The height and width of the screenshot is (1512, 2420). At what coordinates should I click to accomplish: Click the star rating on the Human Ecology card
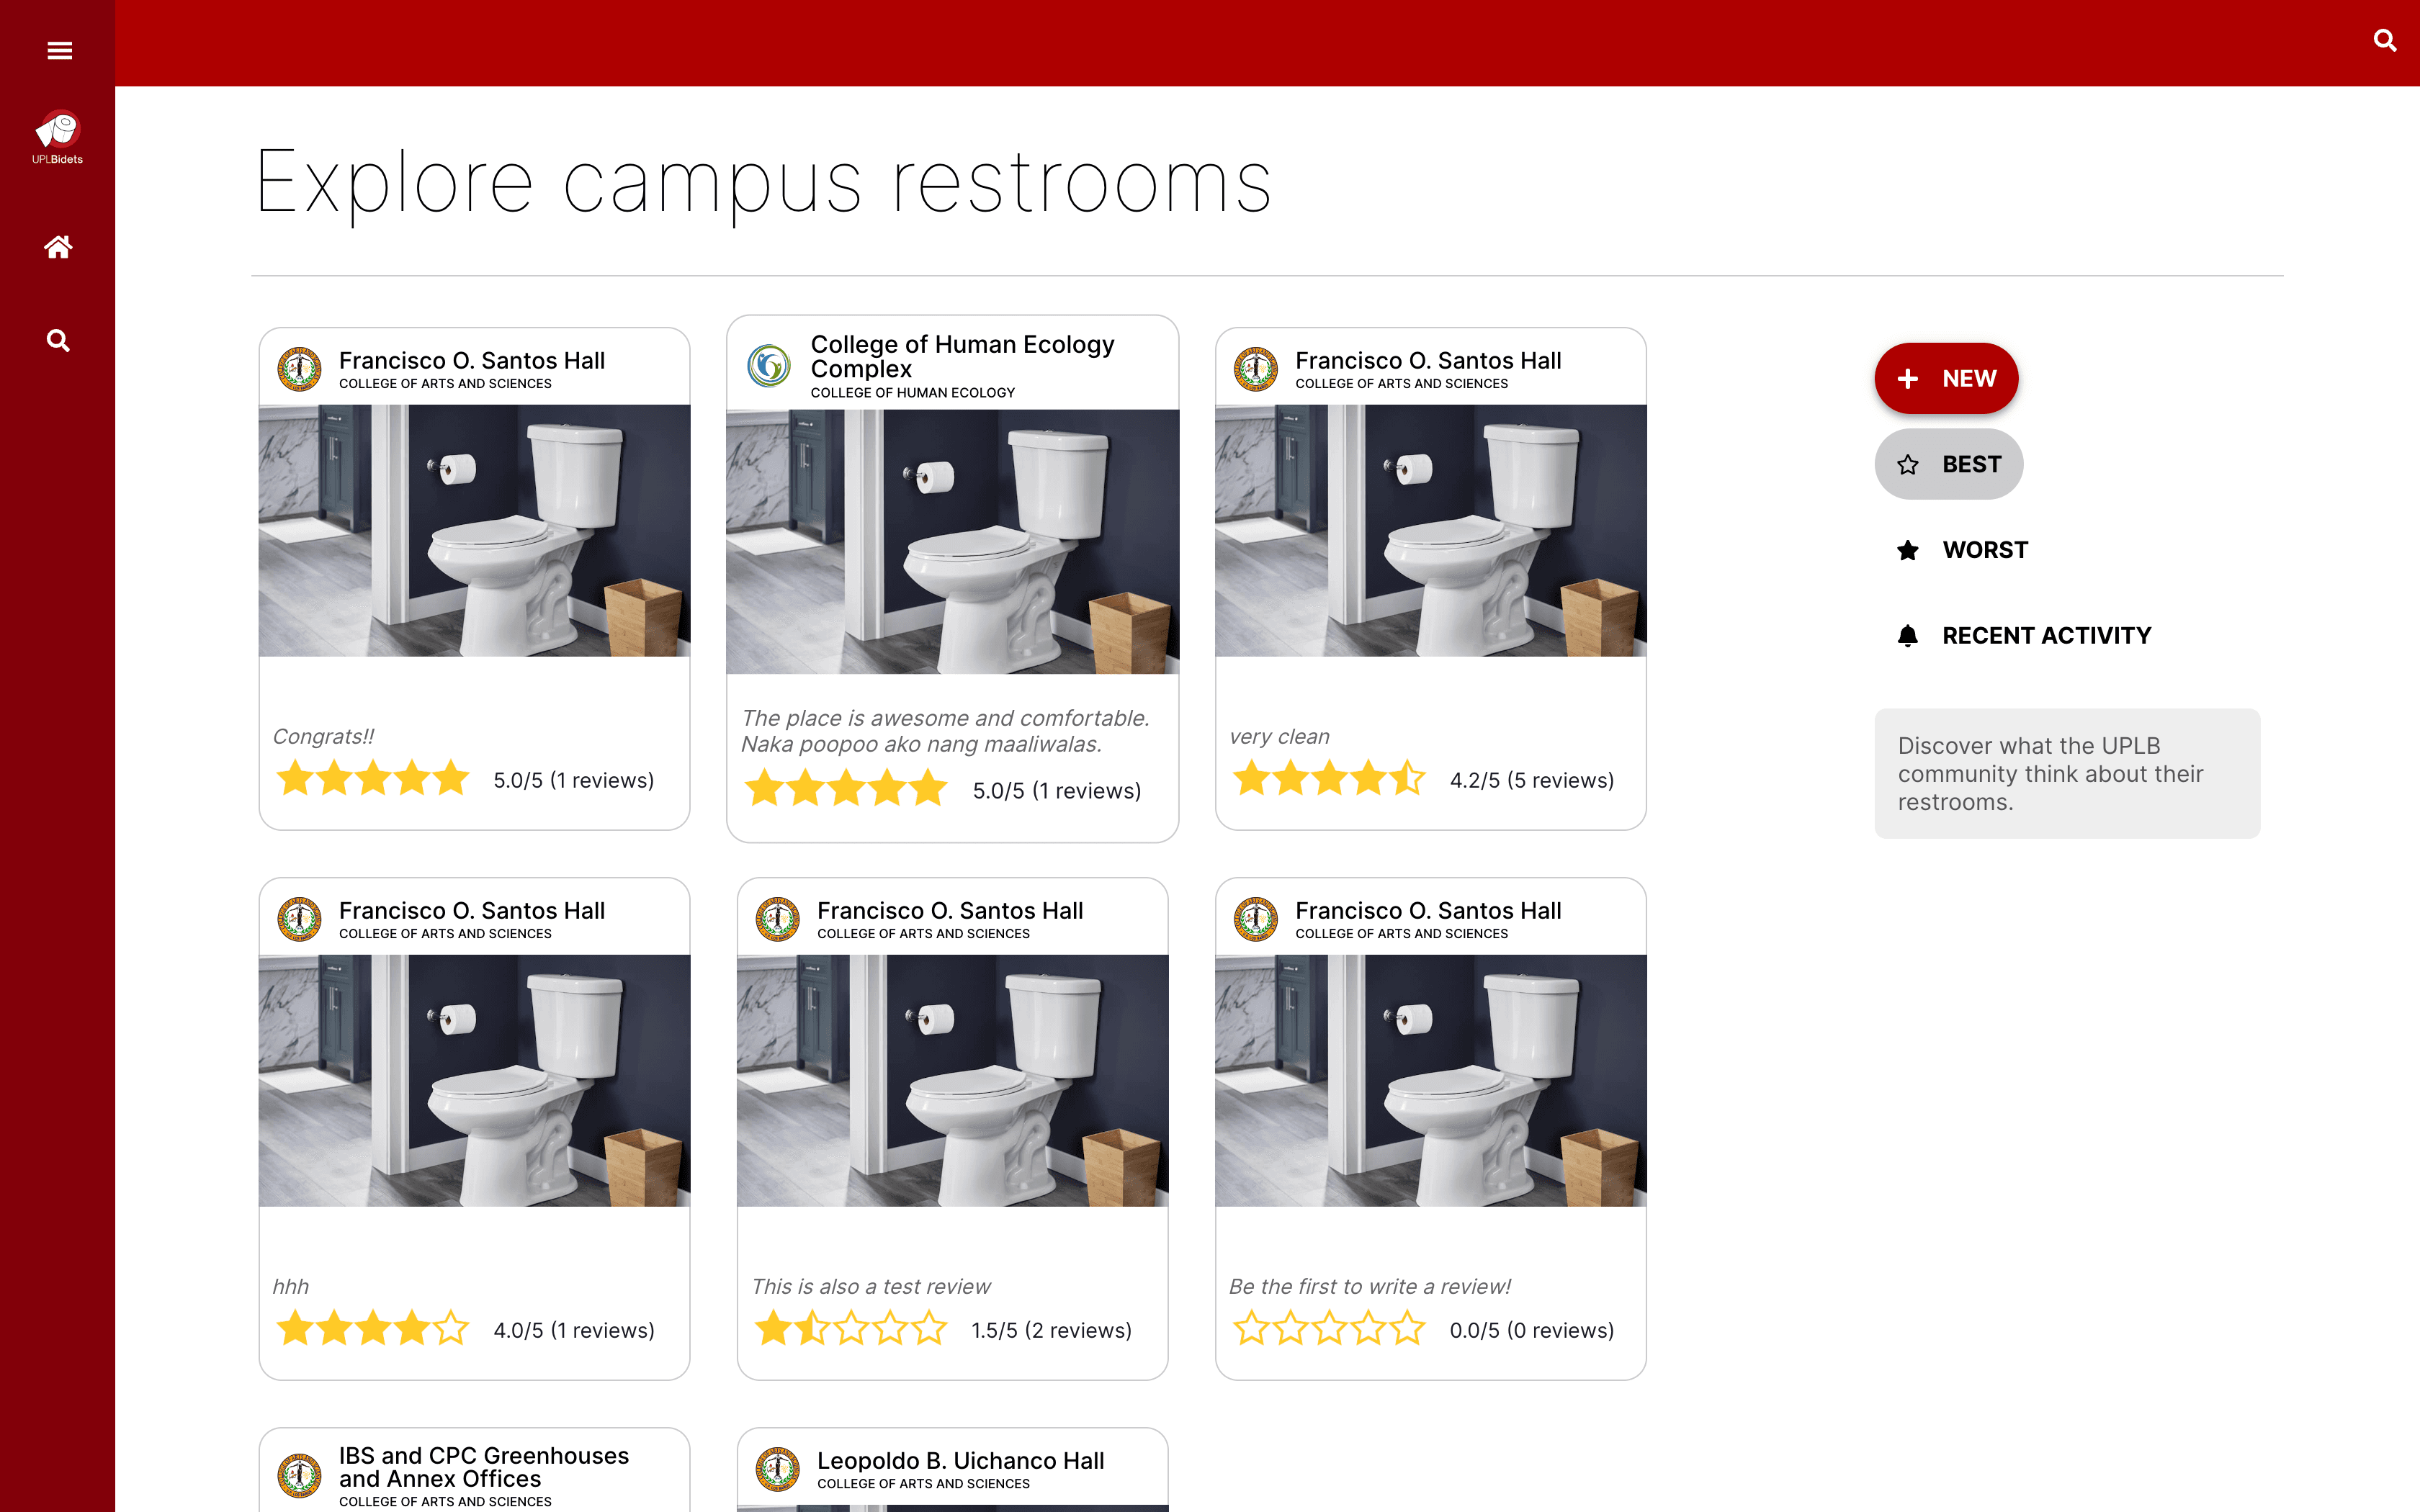[846, 788]
